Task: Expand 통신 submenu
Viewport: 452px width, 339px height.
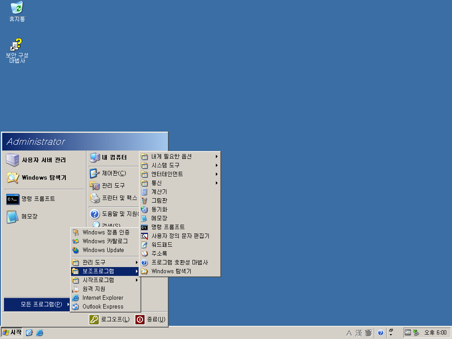Action: (180, 183)
